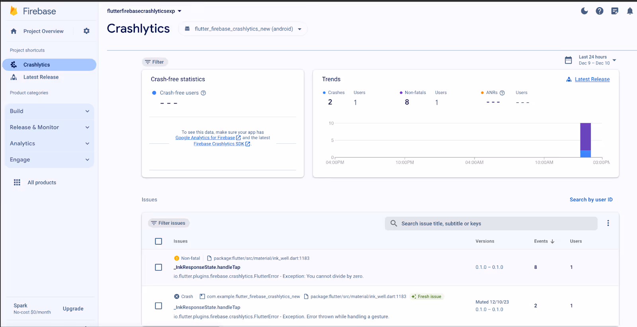The image size is (637, 327).
Task: Open flutterfirebasecrashlyticsexp project dropdown
Action: click(x=144, y=11)
